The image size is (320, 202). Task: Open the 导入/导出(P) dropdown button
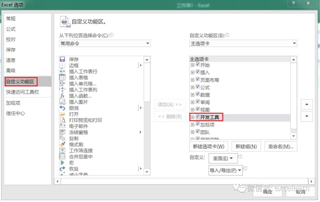pos(226,170)
